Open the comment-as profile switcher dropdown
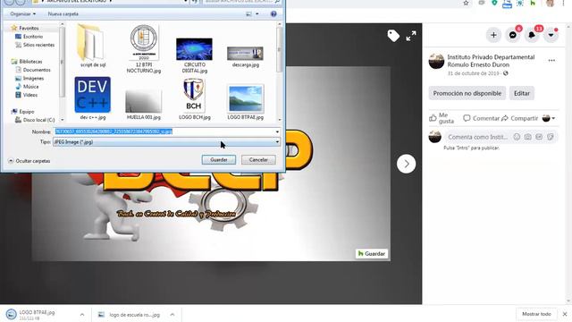This screenshot has width=572, height=322. (x=549, y=118)
